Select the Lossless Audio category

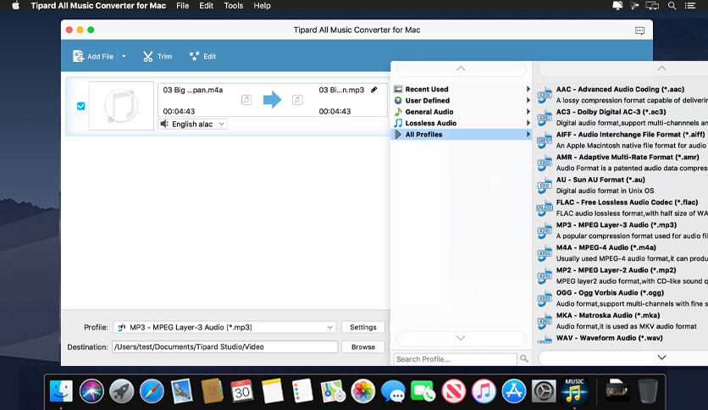[461, 123]
